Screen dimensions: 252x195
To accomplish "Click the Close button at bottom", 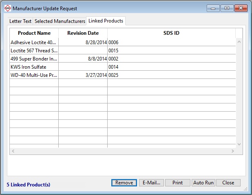I will point(228,183).
